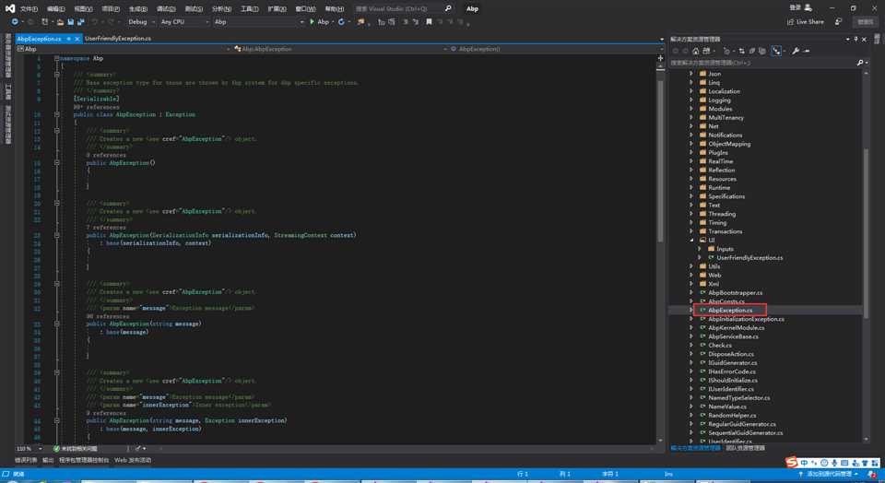Open the AbpException() member navigation dropdown

557,49
